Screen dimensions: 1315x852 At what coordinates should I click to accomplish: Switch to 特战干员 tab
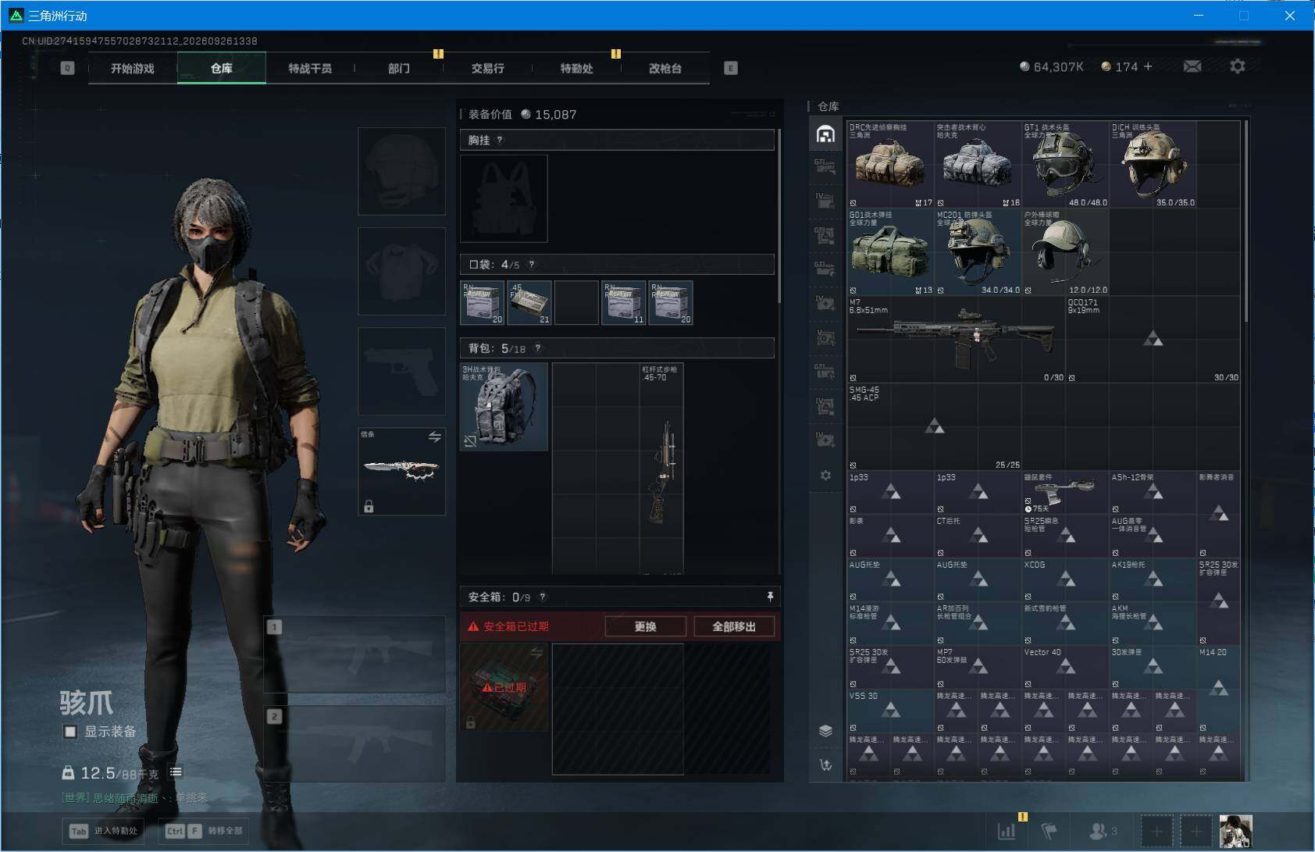point(310,69)
